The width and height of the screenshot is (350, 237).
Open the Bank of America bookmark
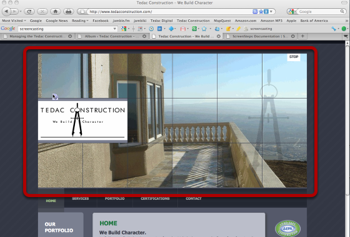(314, 21)
